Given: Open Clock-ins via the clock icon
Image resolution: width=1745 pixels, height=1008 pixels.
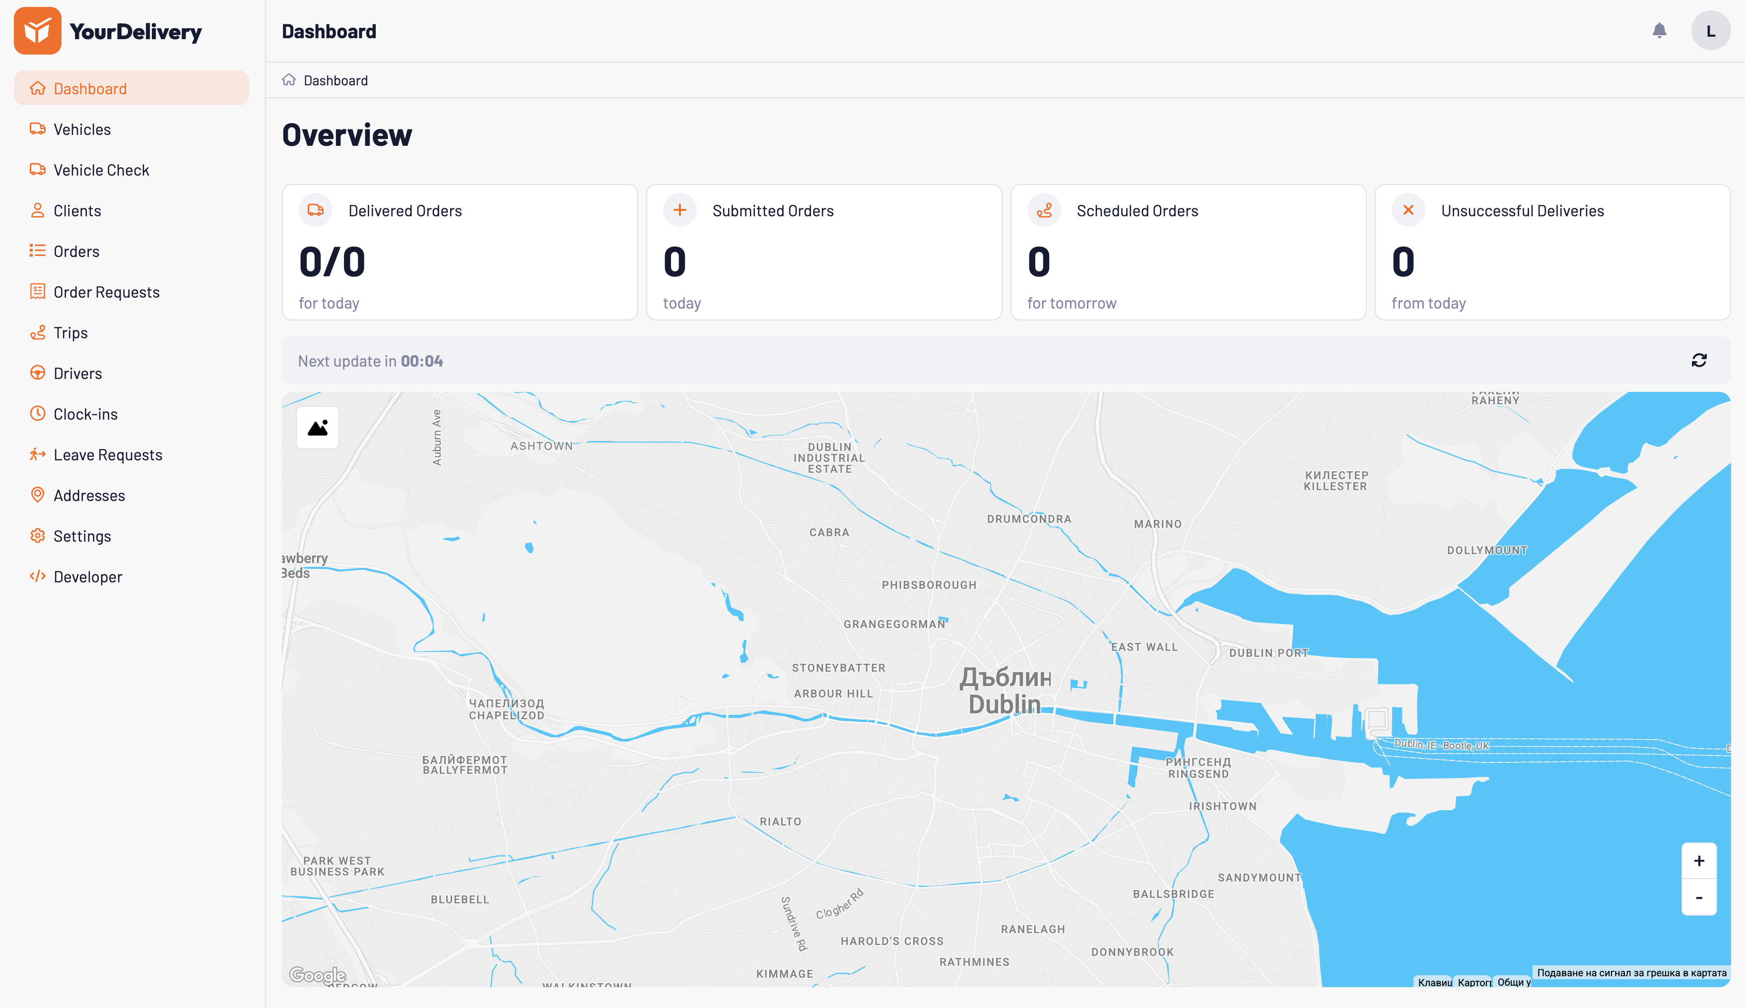Looking at the screenshot, I should point(38,413).
